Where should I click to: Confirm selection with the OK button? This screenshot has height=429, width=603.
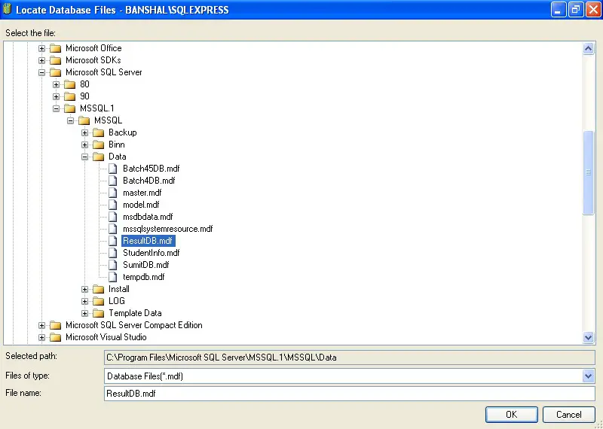512,415
